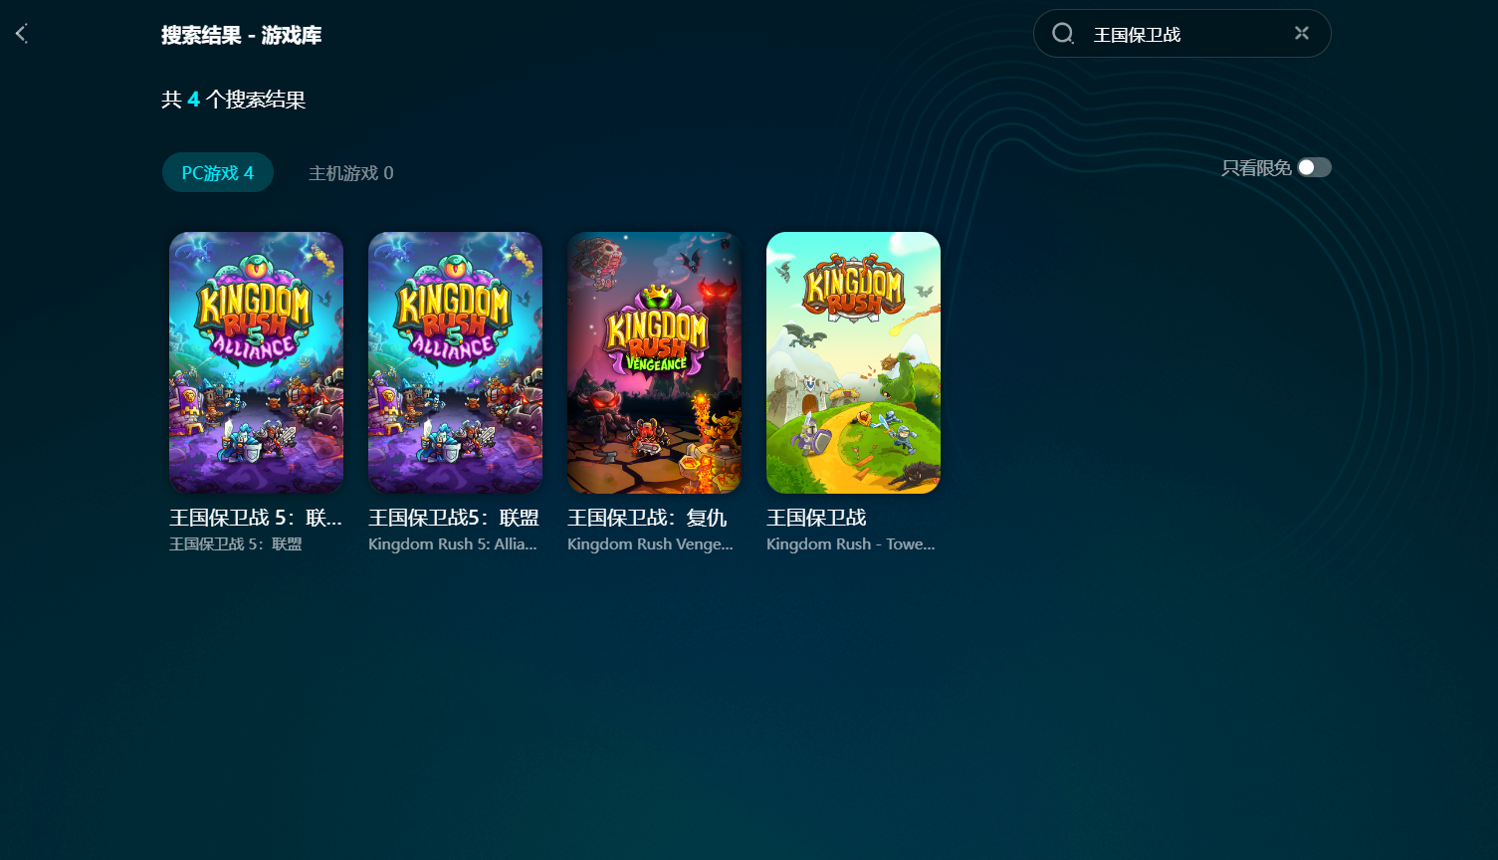Viewport: 1498px width, 860px height.
Task: Click subtitle Kingdom Rush Venge...
Action: click(x=650, y=544)
